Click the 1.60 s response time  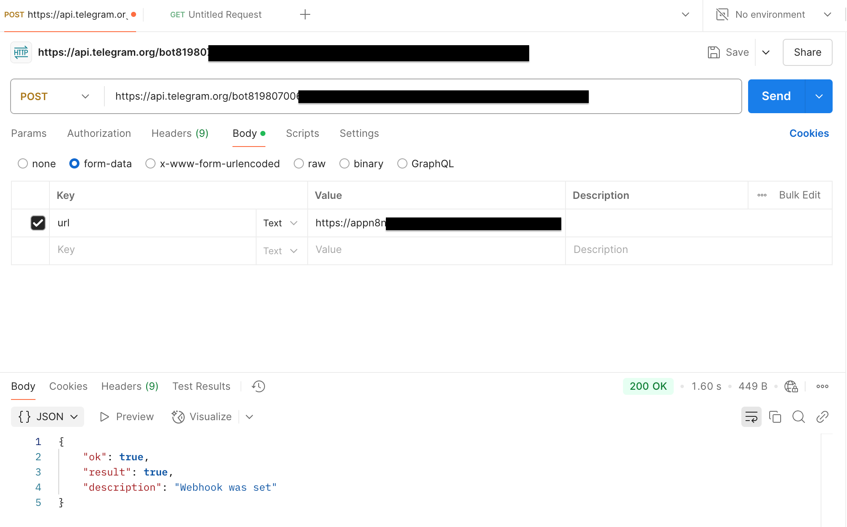pyautogui.click(x=706, y=386)
